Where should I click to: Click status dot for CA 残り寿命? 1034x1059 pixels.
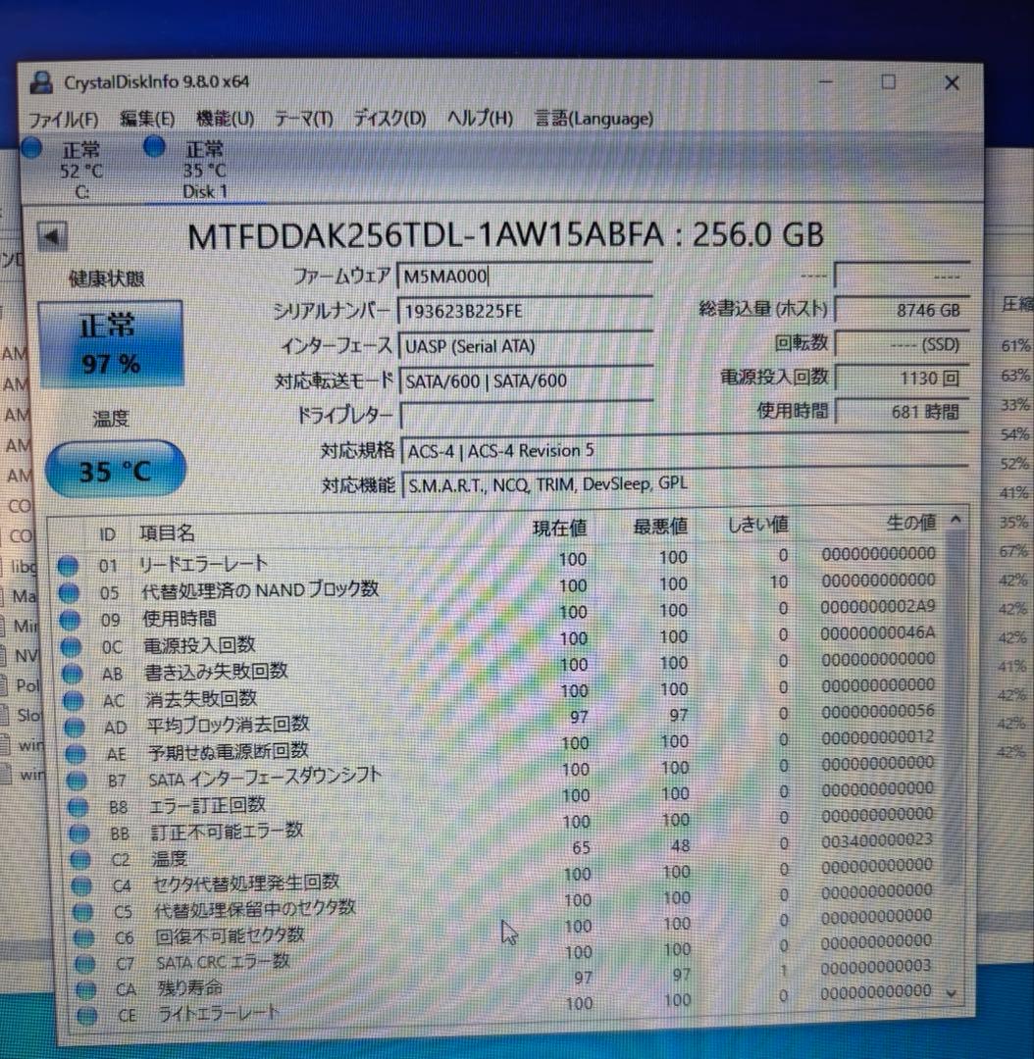[x=85, y=989]
